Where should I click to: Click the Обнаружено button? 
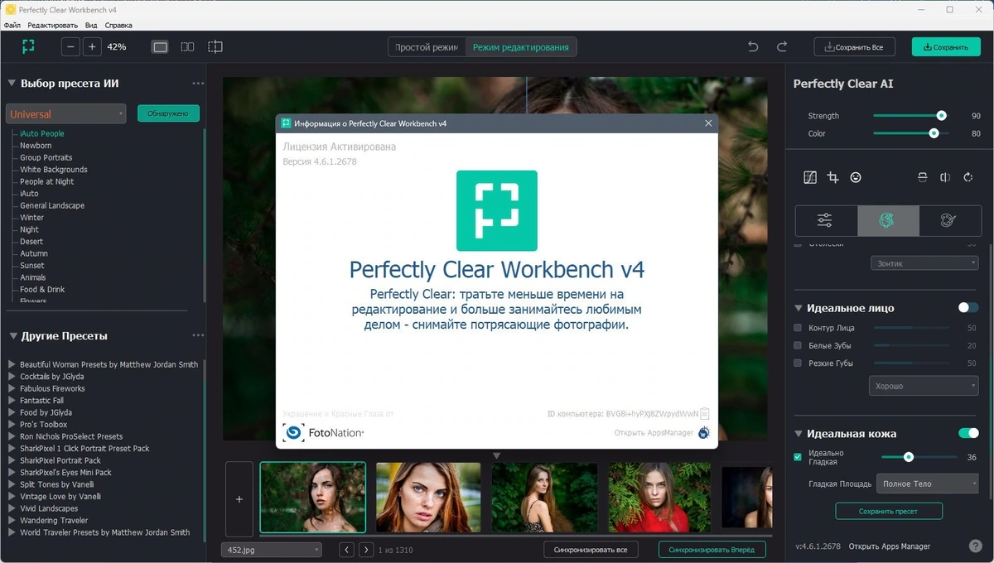168,113
